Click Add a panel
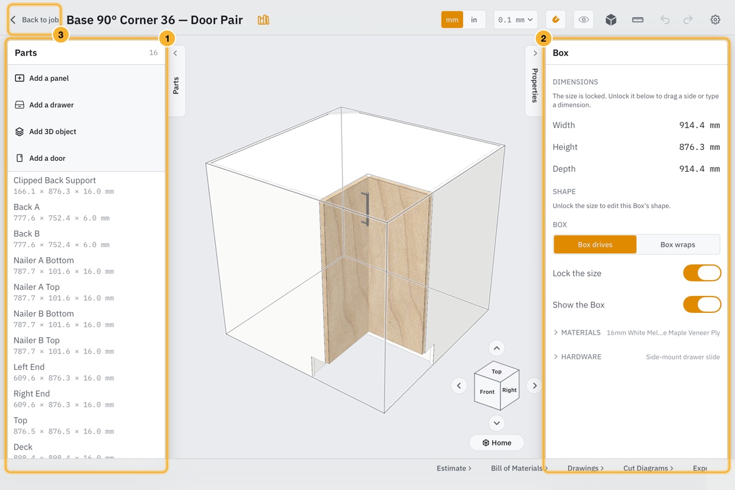The image size is (735, 490). pyautogui.click(x=86, y=78)
